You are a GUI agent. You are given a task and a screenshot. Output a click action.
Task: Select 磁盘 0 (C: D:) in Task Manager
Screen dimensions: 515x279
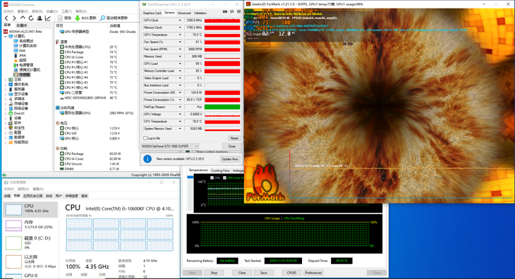click(30, 242)
